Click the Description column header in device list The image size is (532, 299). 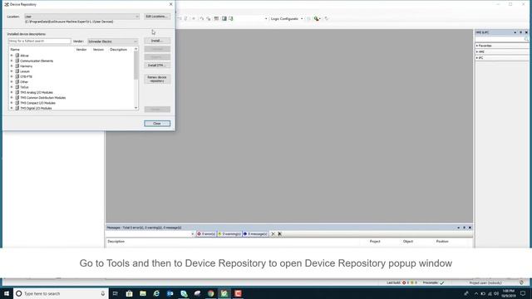pyautogui.click(x=118, y=50)
